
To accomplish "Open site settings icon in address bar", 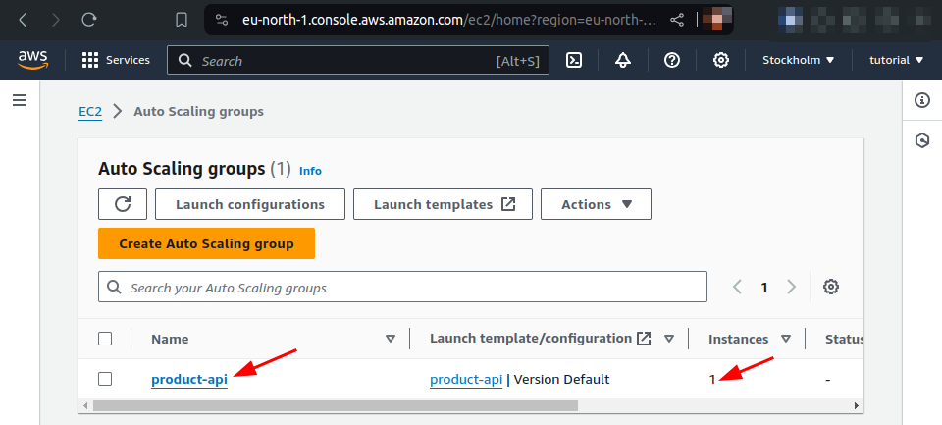I will coord(222,21).
